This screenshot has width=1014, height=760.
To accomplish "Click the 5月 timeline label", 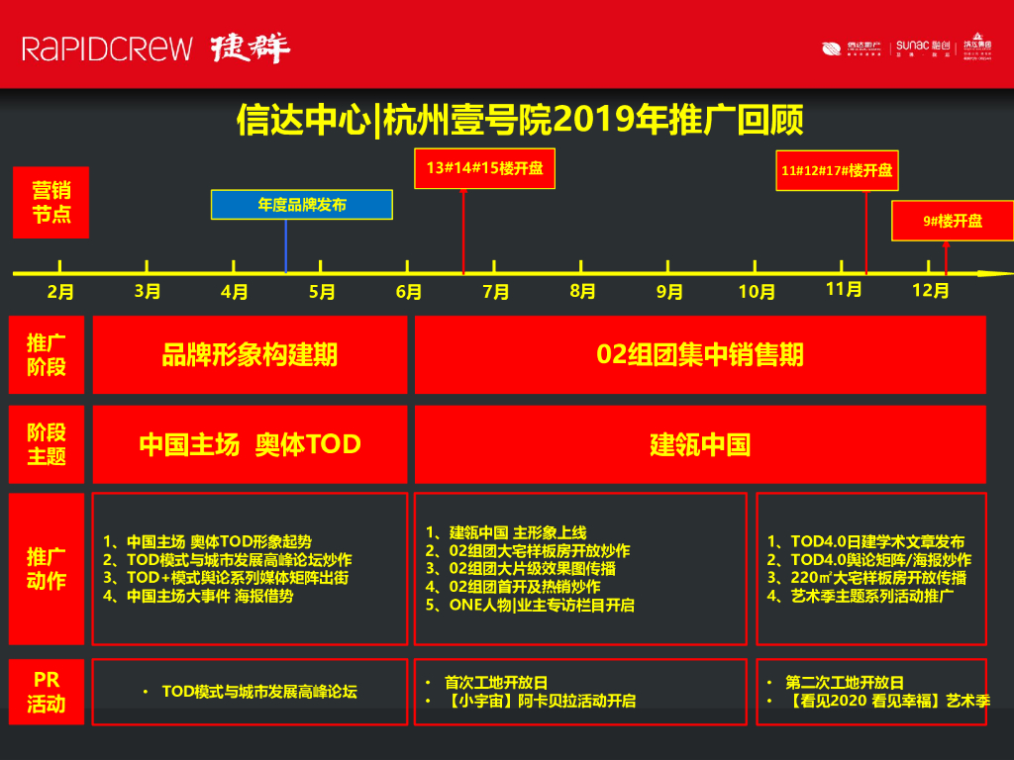I will (x=322, y=292).
